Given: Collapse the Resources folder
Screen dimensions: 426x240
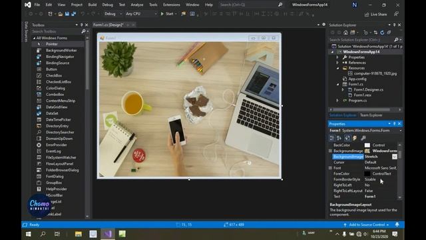Looking at the screenshot, I should coord(337,68).
